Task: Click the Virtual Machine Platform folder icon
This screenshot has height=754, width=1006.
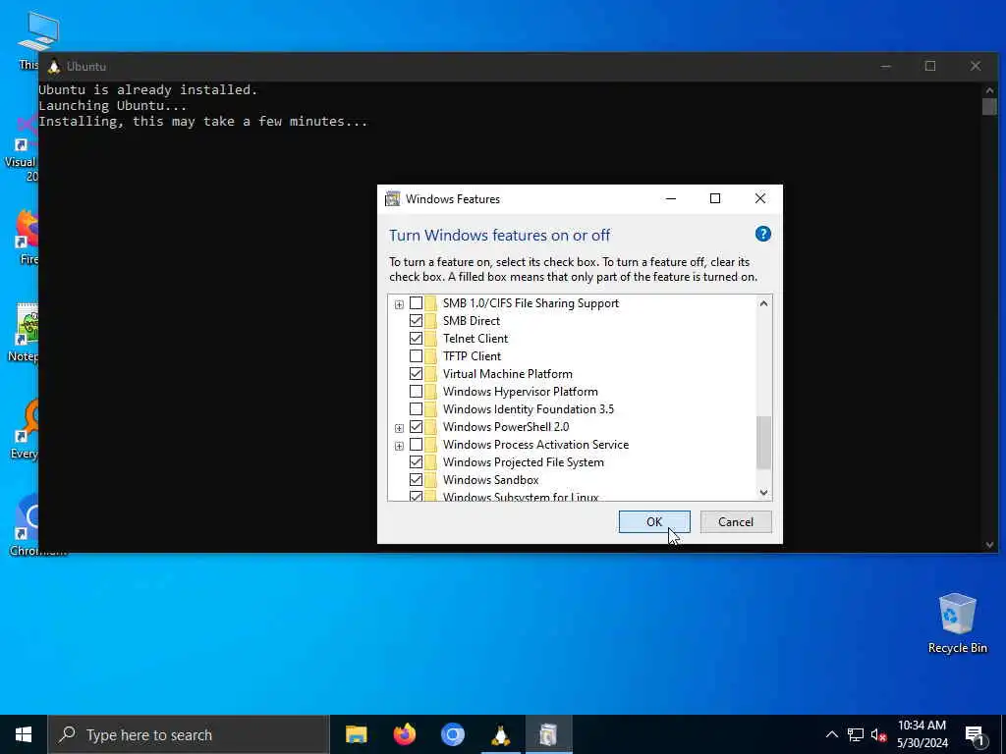Action: (430, 374)
